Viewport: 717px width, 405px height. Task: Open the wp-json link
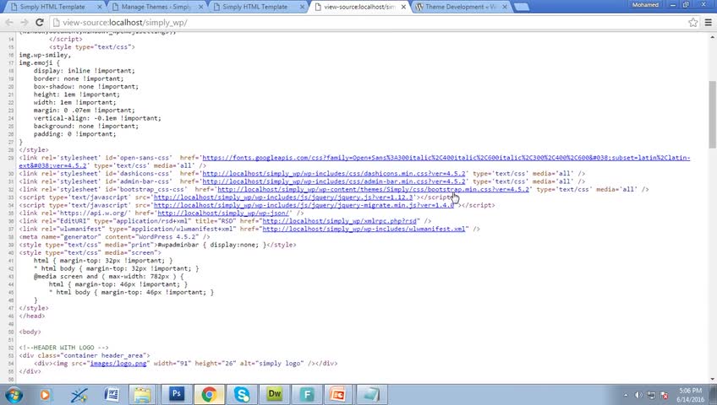[x=223, y=213]
